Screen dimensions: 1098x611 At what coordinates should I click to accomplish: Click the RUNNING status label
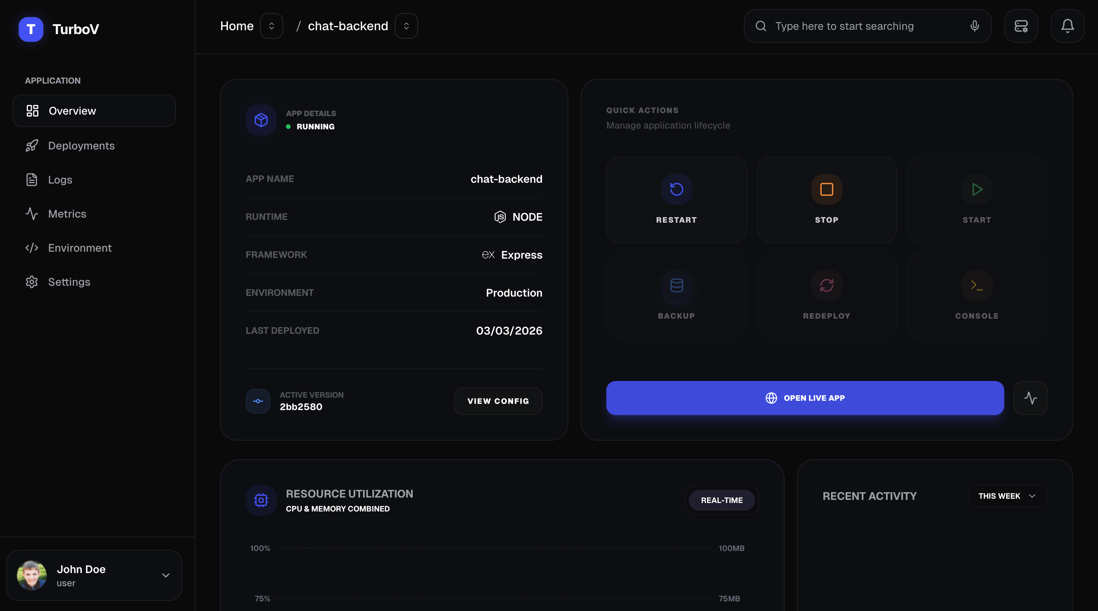pos(315,127)
